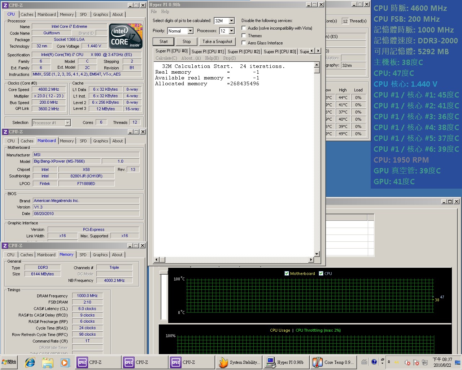This screenshot has height=370, width=462.
Task: Click the Start button in Hyper PI
Action: tap(164, 42)
